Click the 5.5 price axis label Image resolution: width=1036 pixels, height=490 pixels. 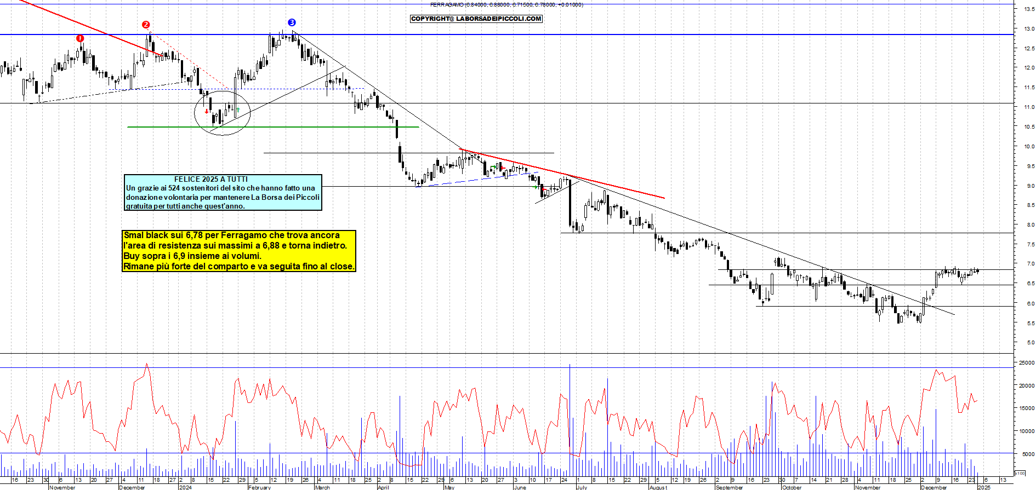coord(1031,324)
